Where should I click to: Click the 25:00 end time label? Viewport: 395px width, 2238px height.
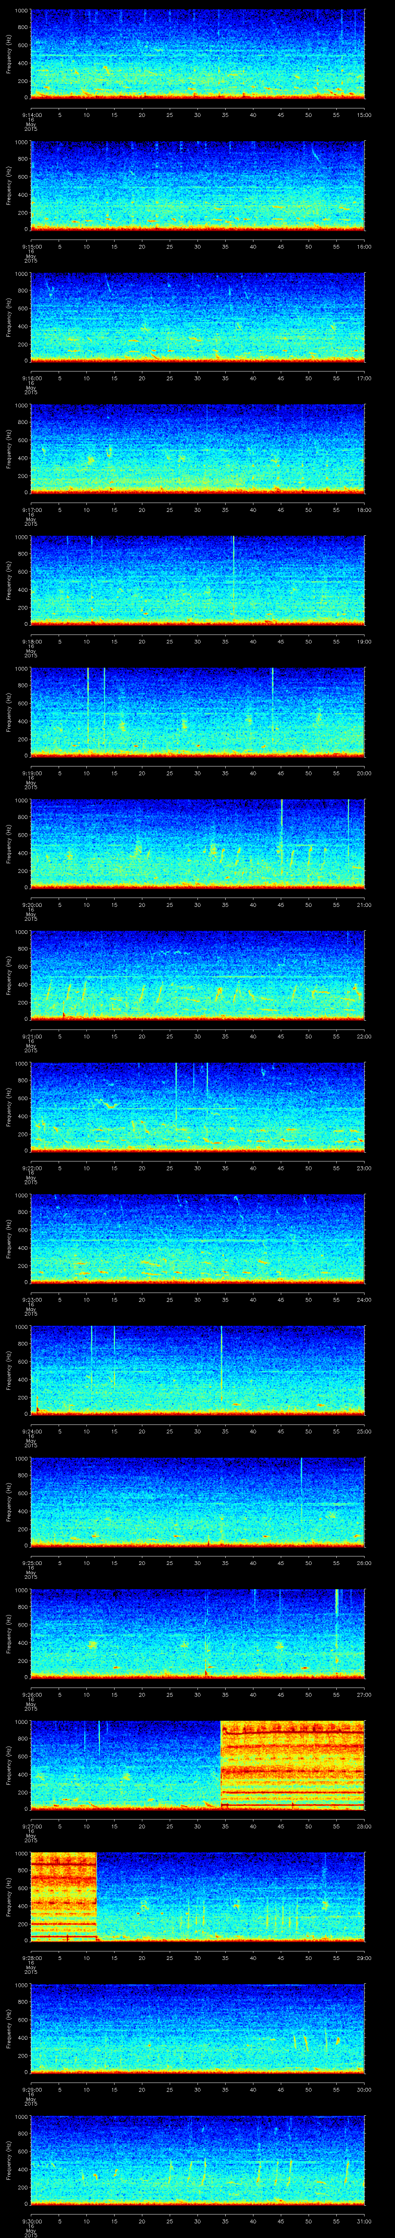365,1431
